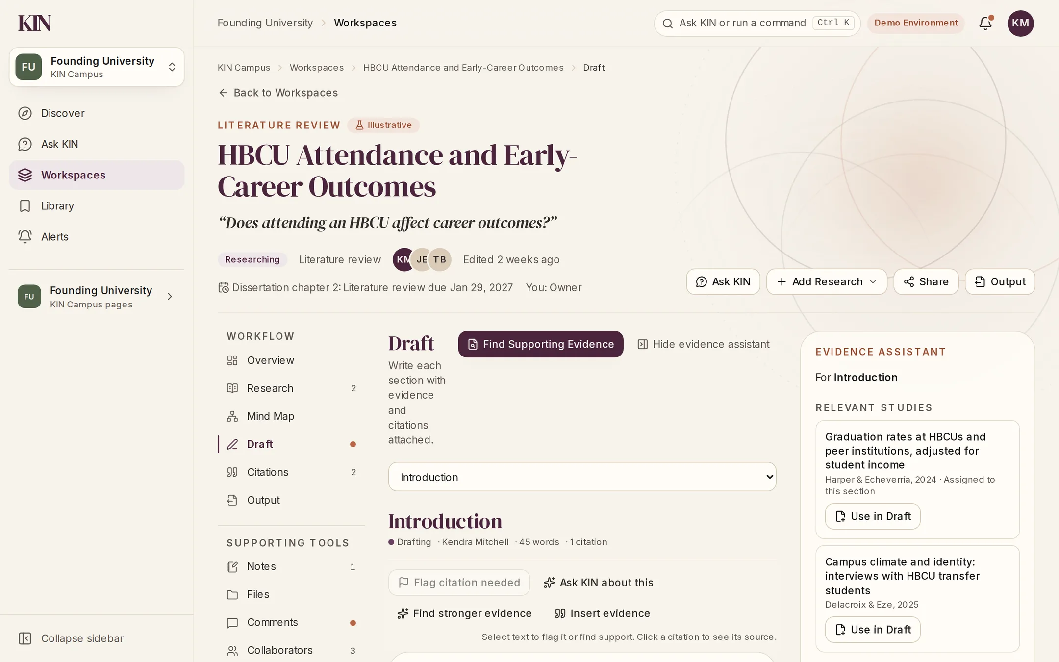Click the "Edited 2 weeks ago" text
Viewport: 1059px width, 662px height.
(x=511, y=259)
